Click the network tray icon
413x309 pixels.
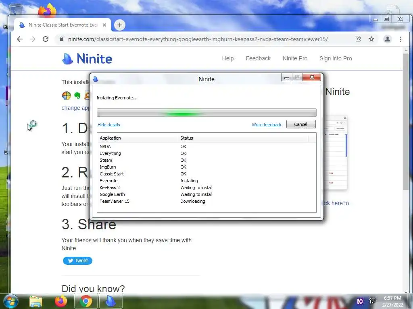(372, 301)
